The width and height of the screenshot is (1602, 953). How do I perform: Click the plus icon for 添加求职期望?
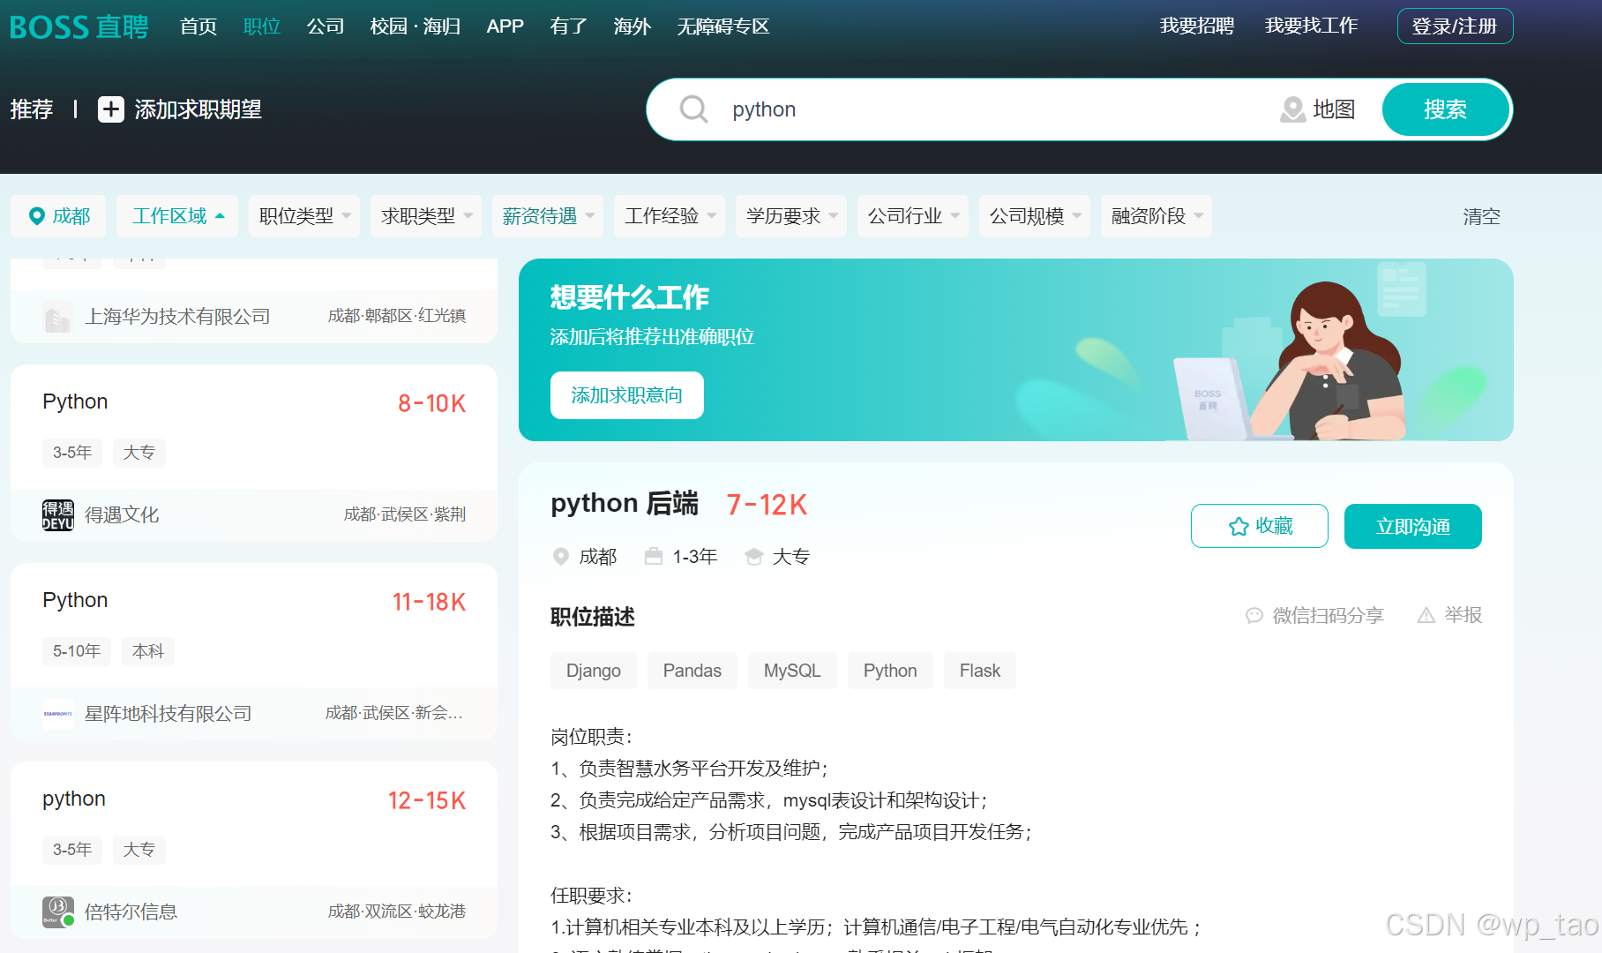coord(110,109)
